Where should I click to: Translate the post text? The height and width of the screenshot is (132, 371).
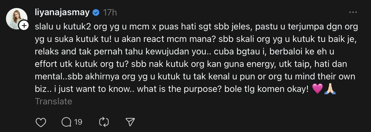point(53,101)
